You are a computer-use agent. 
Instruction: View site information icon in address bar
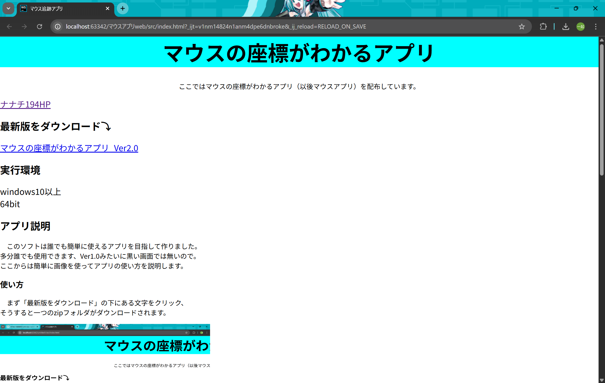click(58, 27)
